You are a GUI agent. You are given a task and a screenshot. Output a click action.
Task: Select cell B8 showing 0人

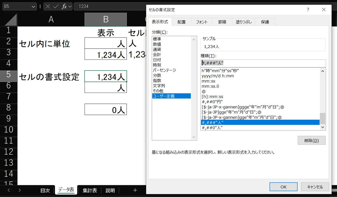coord(106,109)
